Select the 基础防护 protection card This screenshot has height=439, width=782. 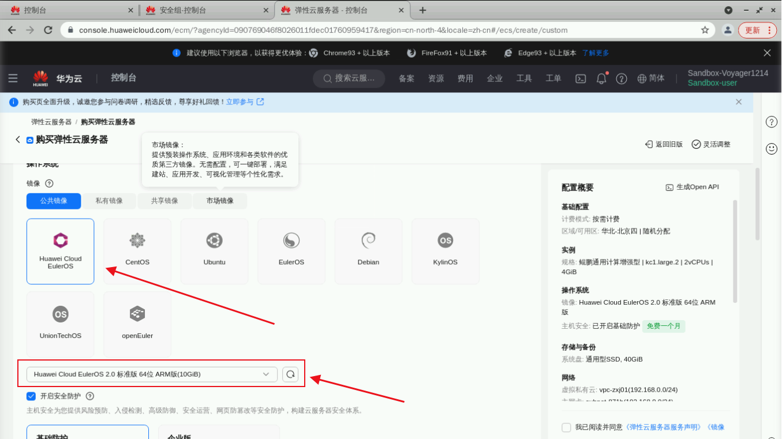click(88, 432)
